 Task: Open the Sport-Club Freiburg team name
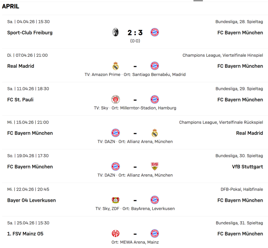[30, 33]
